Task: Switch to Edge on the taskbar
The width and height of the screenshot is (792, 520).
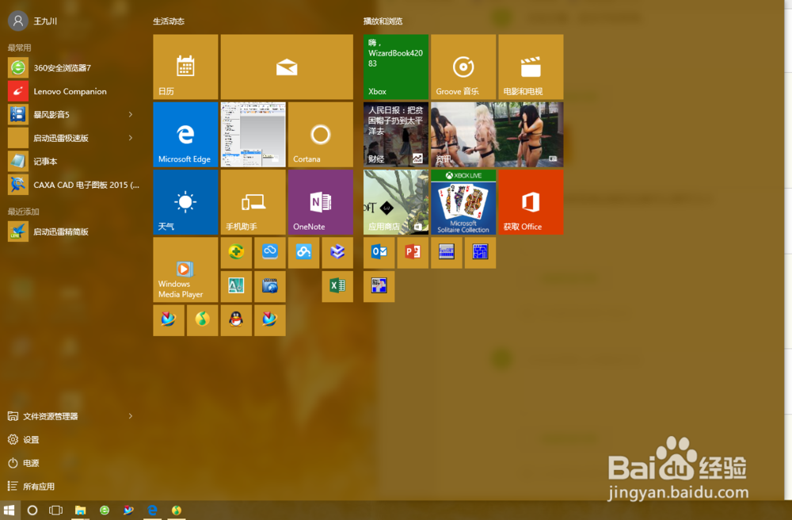Action: coord(153,510)
